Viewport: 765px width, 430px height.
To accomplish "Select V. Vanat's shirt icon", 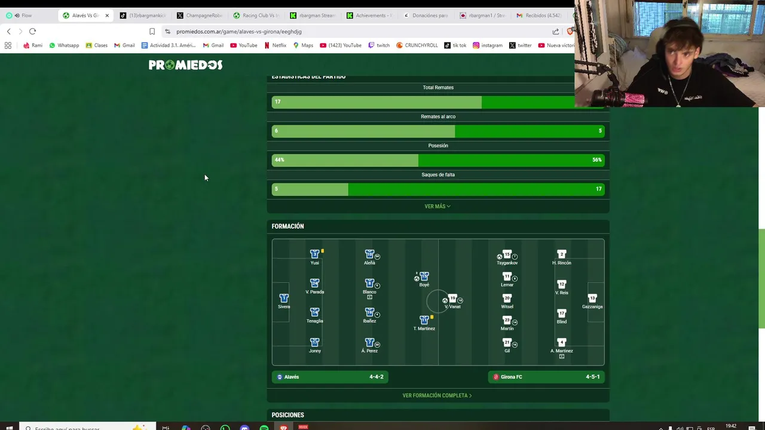I will [452, 298].
